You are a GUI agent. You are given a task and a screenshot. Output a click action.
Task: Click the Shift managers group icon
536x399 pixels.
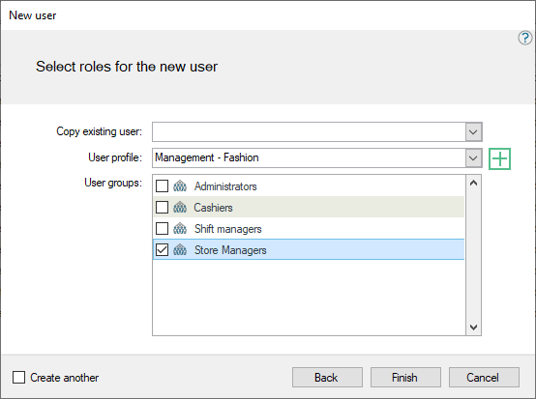tap(180, 229)
